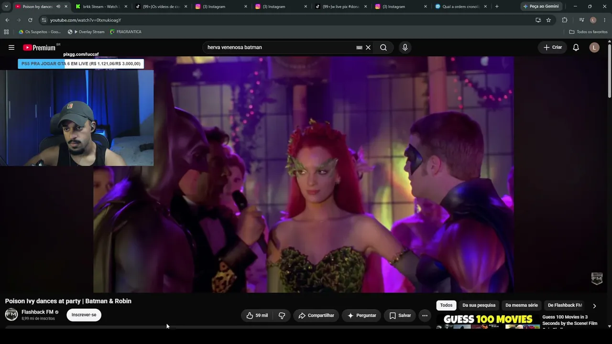Go back in browser history
The image size is (612, 344).
[x=7, y=20]
